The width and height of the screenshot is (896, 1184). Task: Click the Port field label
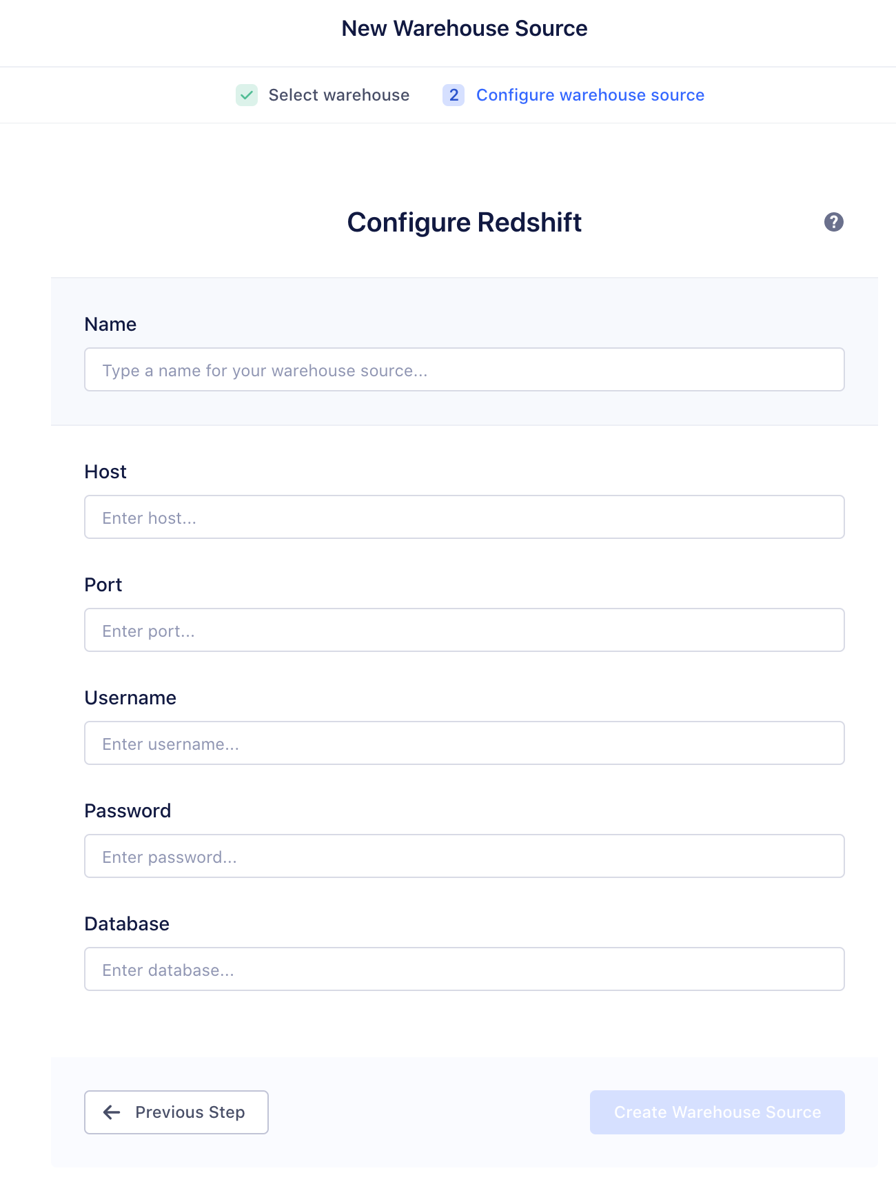pos(103,585)
